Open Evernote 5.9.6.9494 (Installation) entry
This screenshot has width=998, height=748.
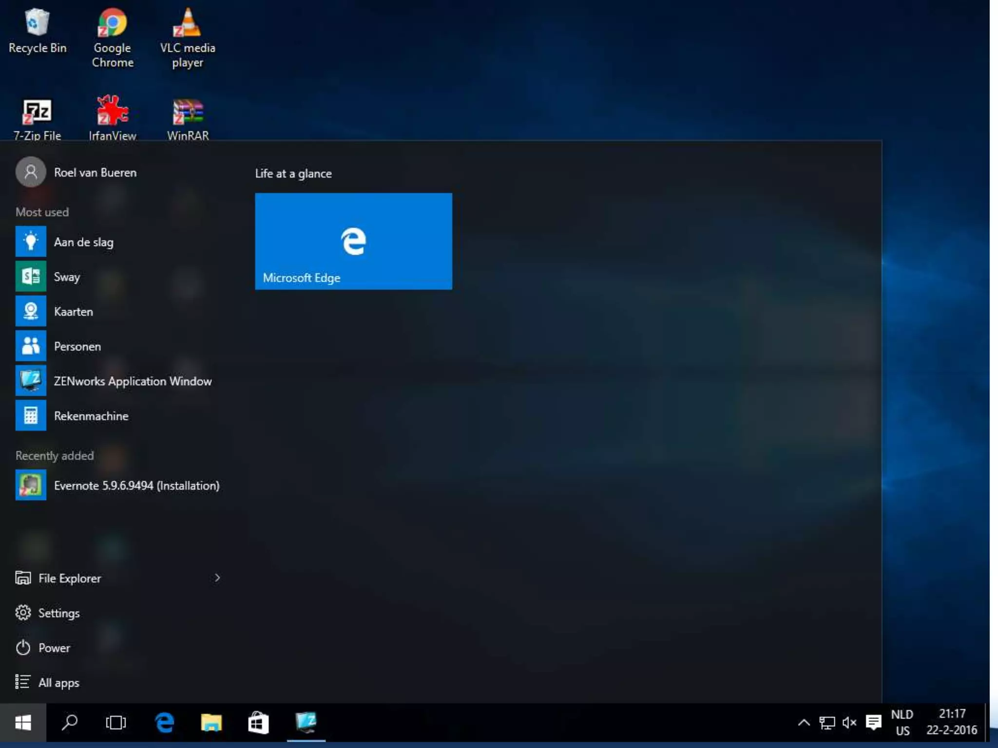pos(119,485)
